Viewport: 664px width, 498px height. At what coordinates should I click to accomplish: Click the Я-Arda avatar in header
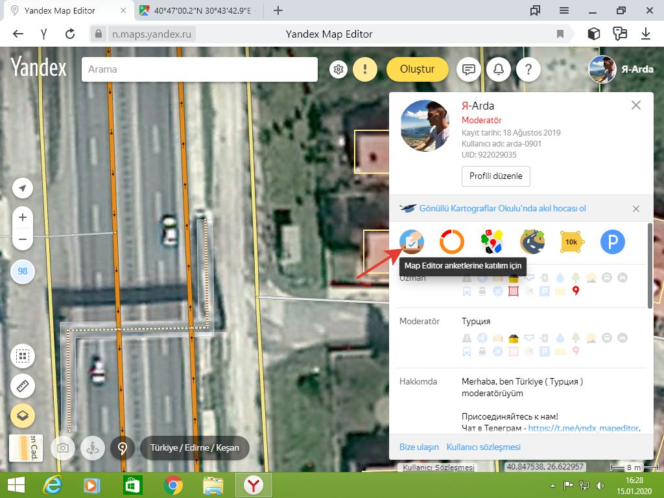coord(602,69)
